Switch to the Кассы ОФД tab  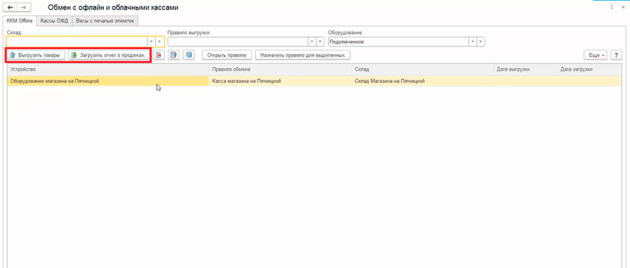pyautogui.click(x=54, y=21)
